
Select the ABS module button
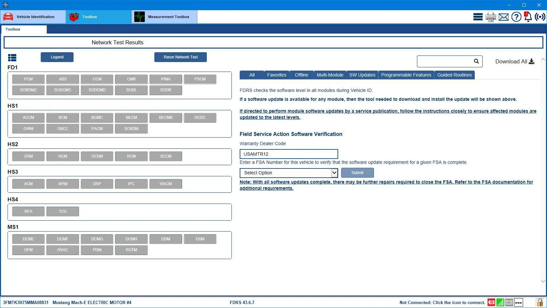pos(63,79)
